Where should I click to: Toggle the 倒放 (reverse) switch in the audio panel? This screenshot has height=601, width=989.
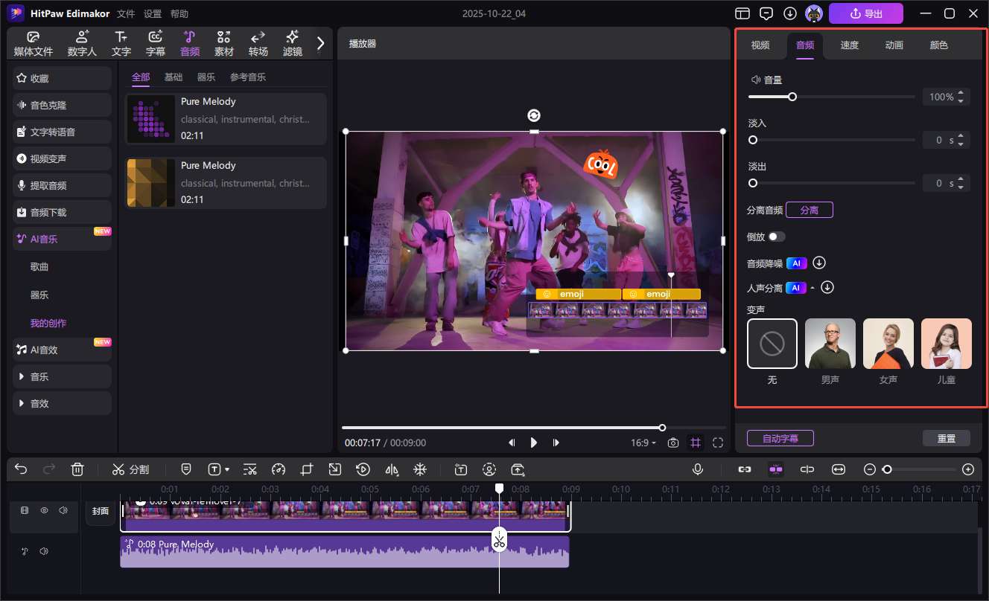(x=777, y=237)
